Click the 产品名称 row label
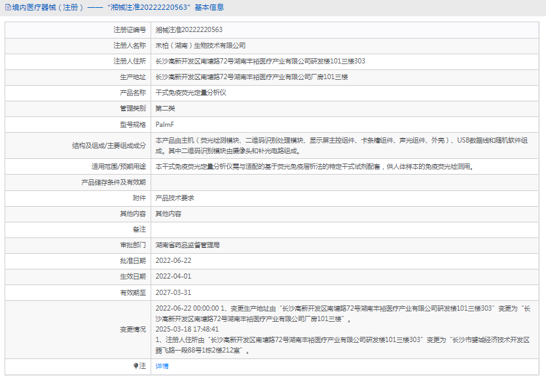 click(133, 93)
